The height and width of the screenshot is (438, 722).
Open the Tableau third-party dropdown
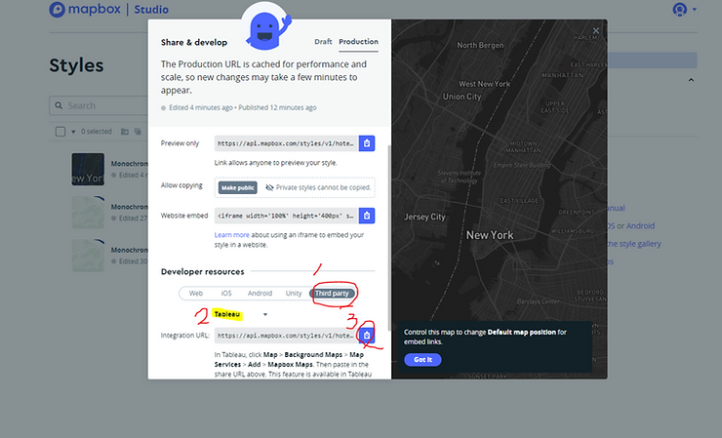(x=240, y=314)
